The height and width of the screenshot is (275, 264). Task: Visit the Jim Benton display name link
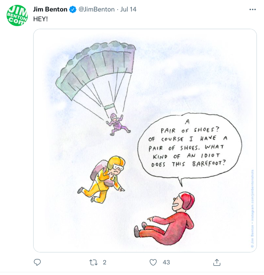[50, 9]
